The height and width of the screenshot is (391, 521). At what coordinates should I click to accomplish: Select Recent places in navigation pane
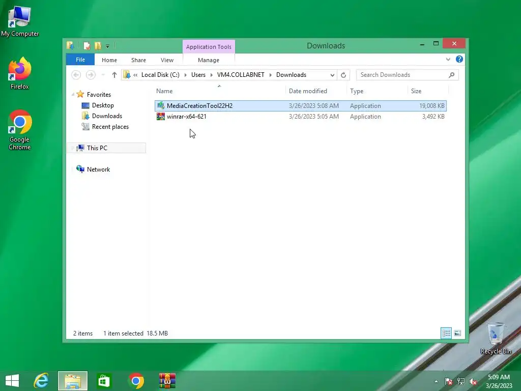110,127
